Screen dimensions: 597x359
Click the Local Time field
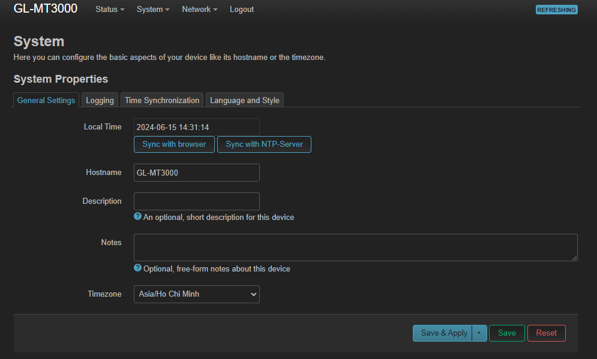196,127
